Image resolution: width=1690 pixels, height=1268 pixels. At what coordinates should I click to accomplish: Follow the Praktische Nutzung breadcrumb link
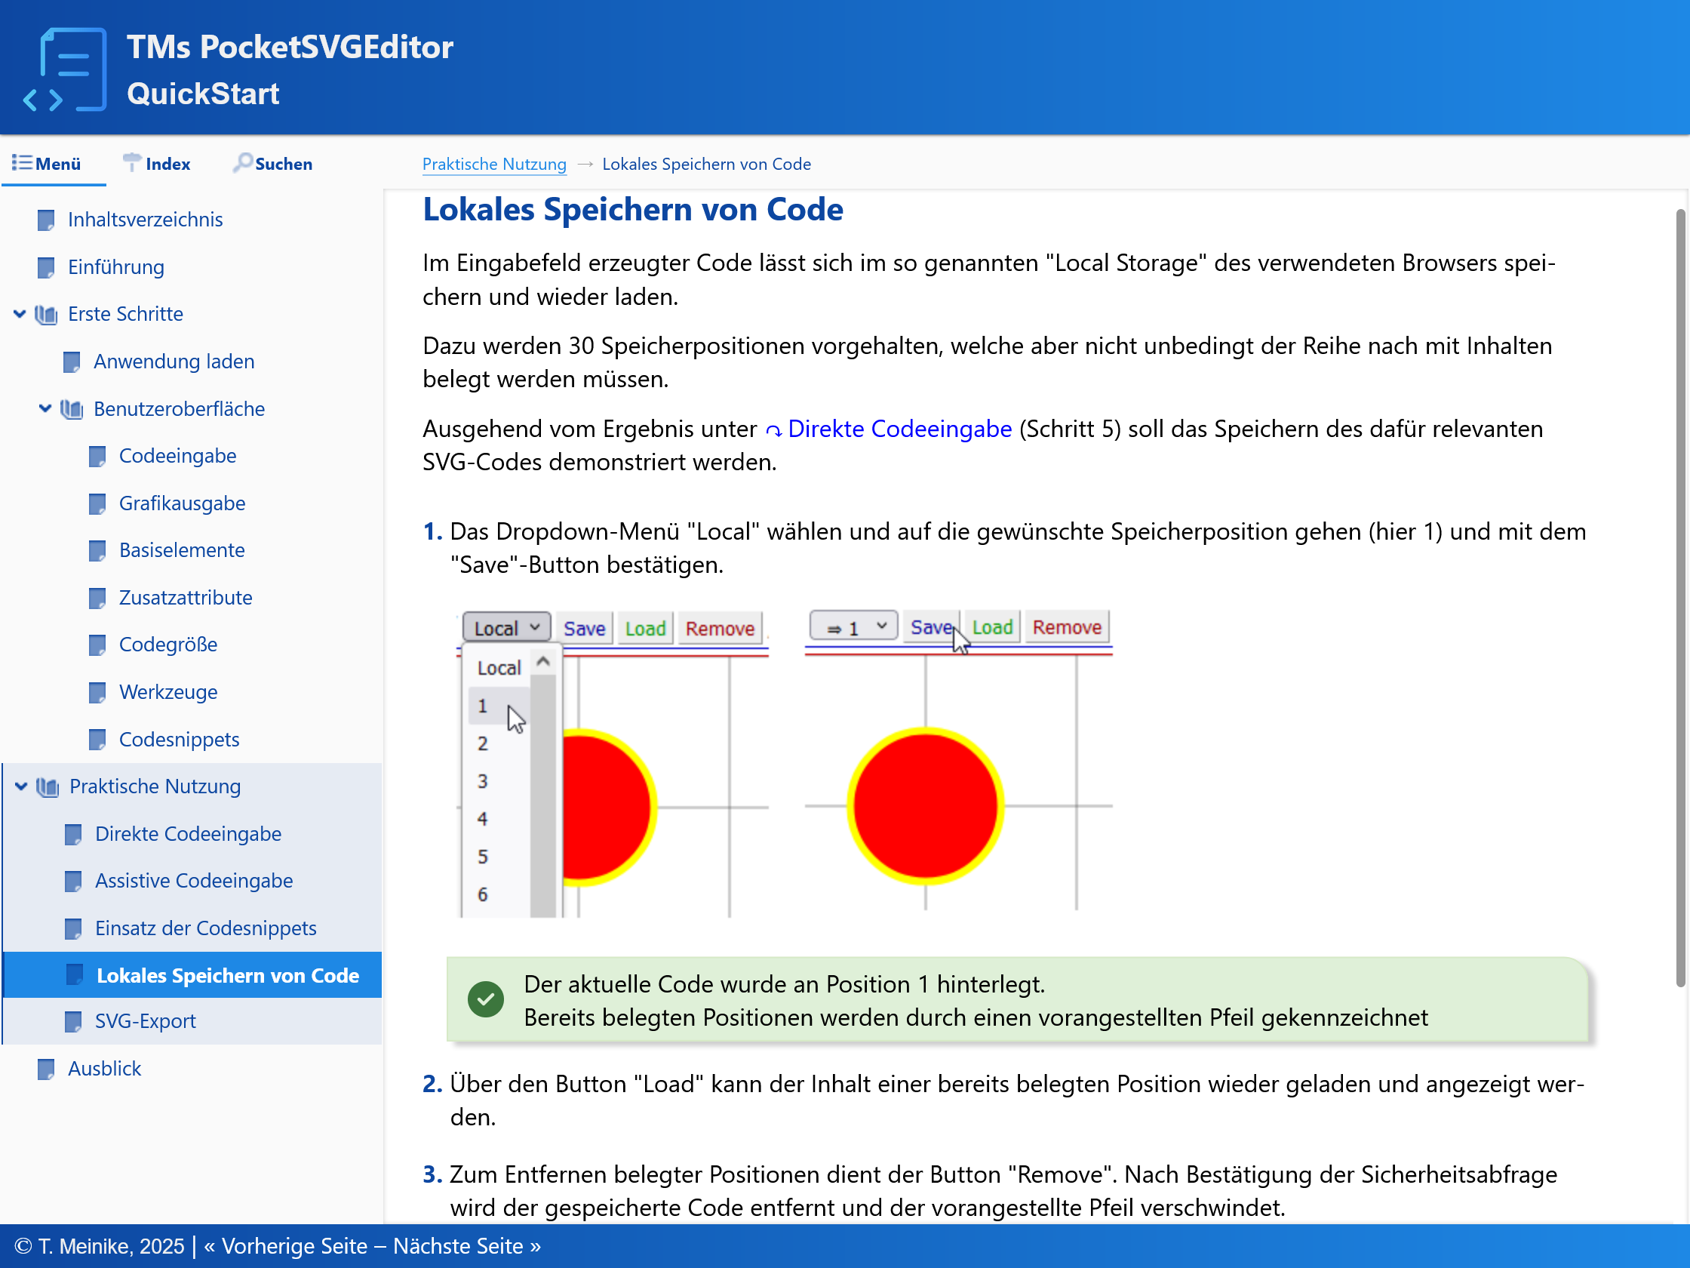[494, 164]
